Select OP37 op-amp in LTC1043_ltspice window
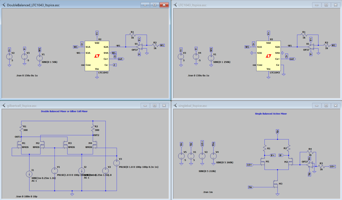Viewport: 342px width, 200px height. pos(311,47)
